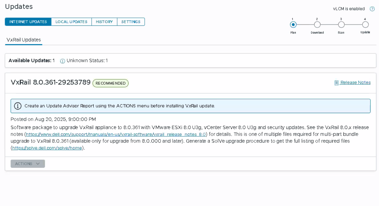379x206 pixels.
Task: Click the 'Available Updates: 1' text
Action: click(x=32, y=61)
